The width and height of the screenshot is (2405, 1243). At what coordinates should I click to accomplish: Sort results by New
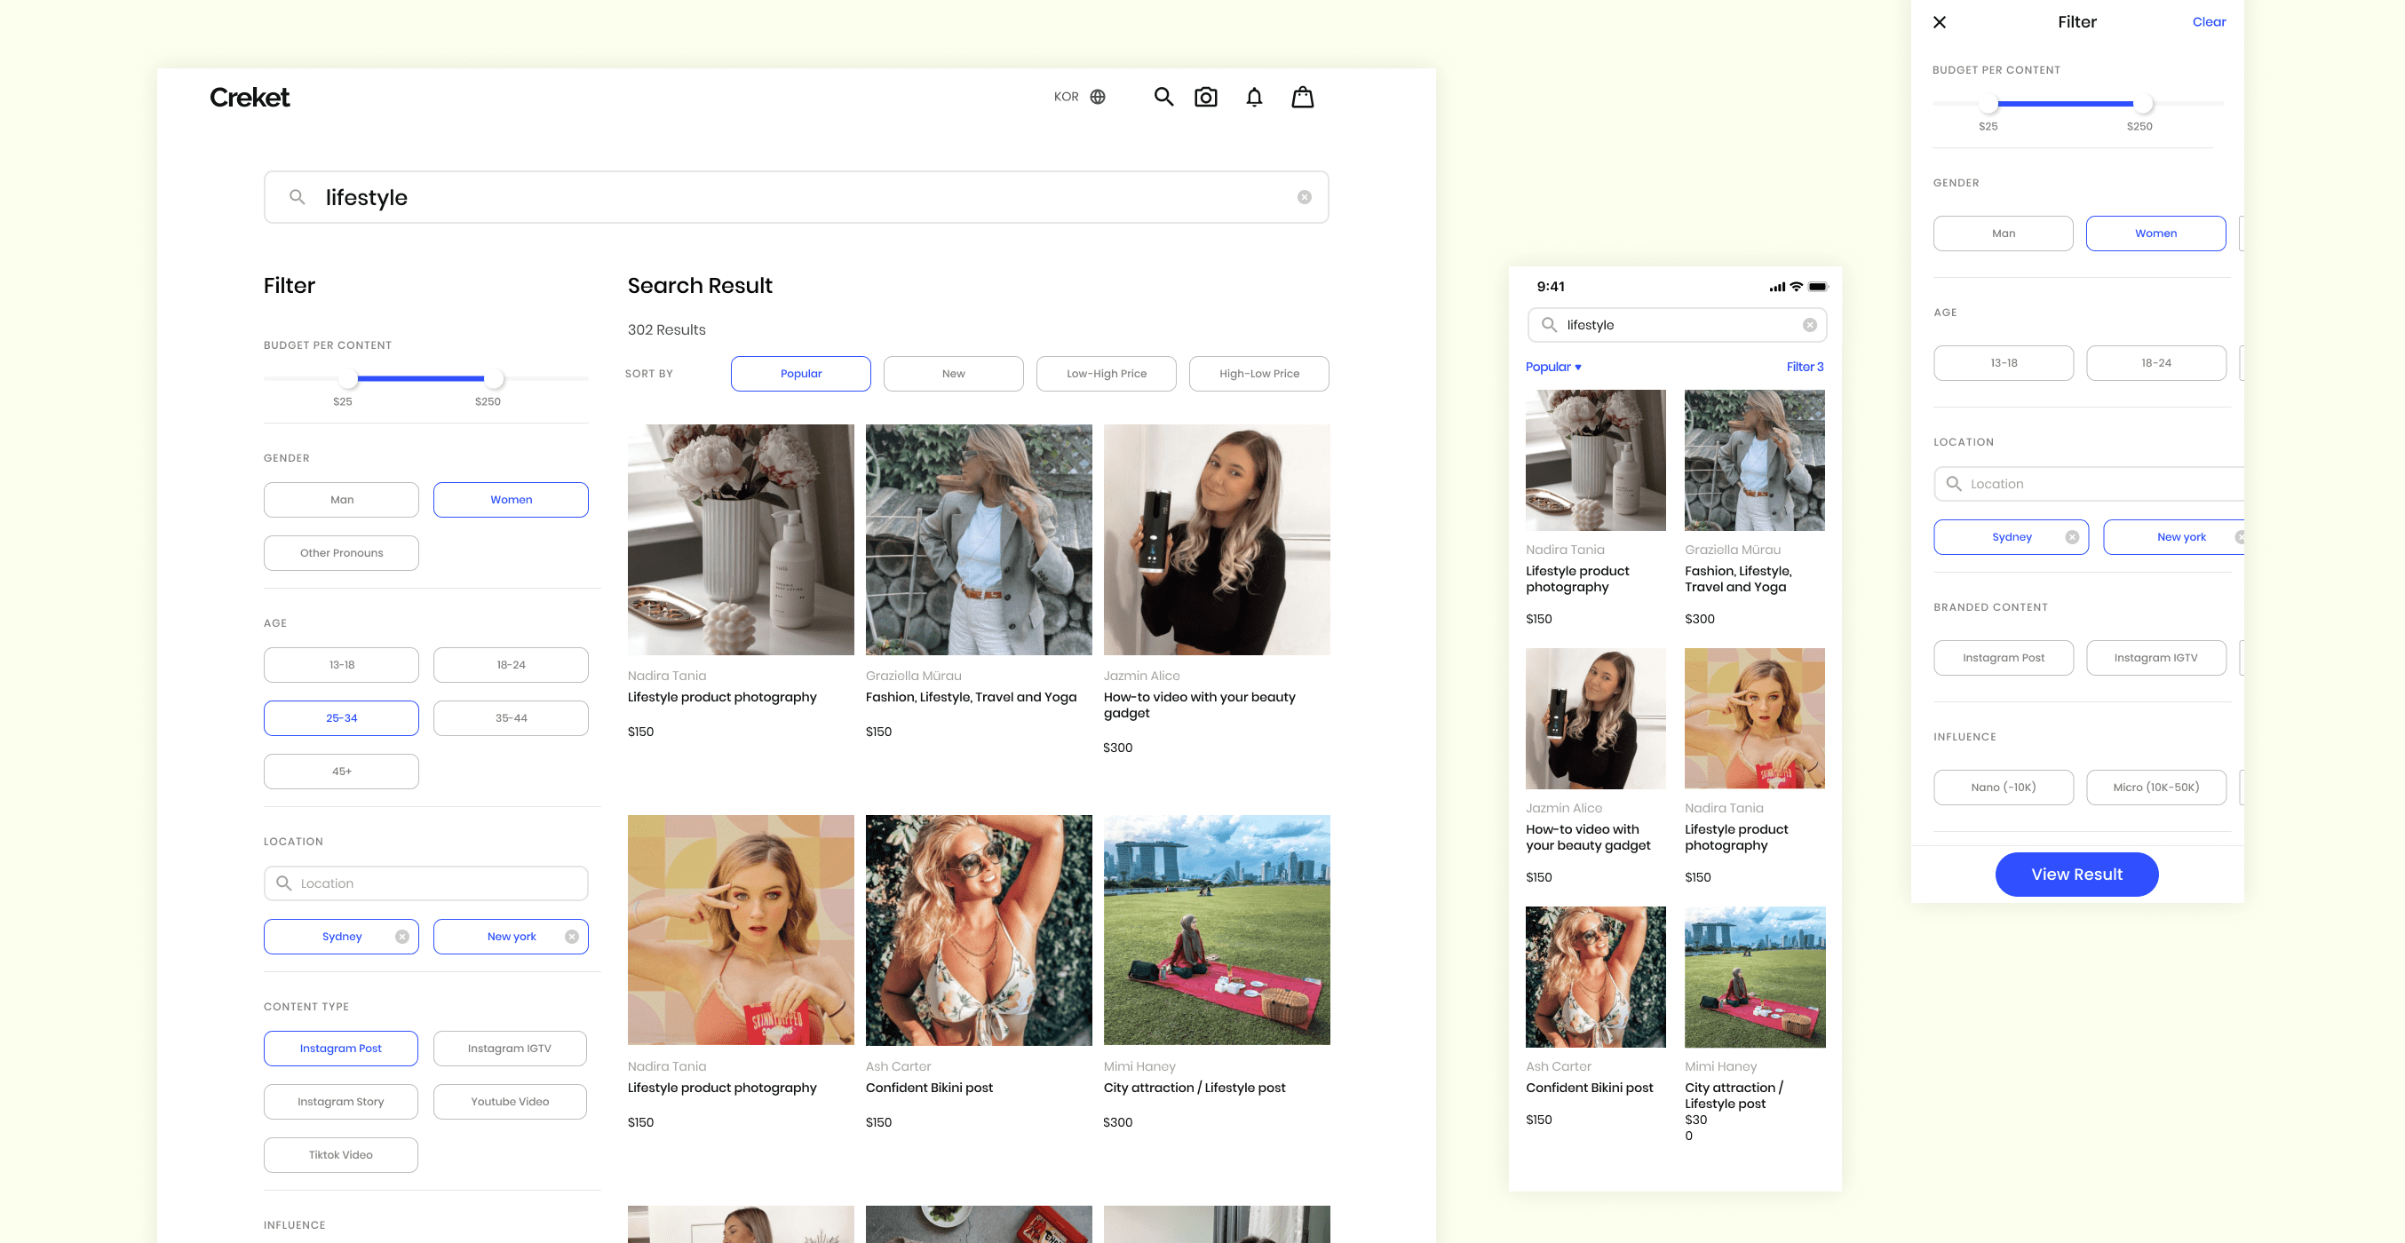click(953, 374)
